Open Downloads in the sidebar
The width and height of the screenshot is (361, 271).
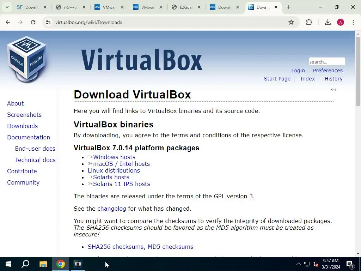(x=22, y=126)
